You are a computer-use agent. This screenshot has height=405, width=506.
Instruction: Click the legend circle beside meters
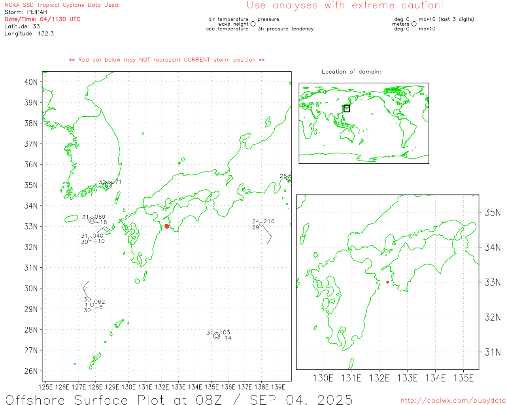point(414,24)
